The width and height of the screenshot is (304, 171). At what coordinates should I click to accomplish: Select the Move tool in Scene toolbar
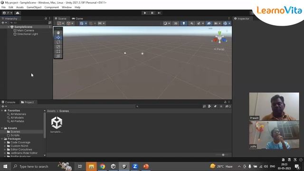[58, 38]
